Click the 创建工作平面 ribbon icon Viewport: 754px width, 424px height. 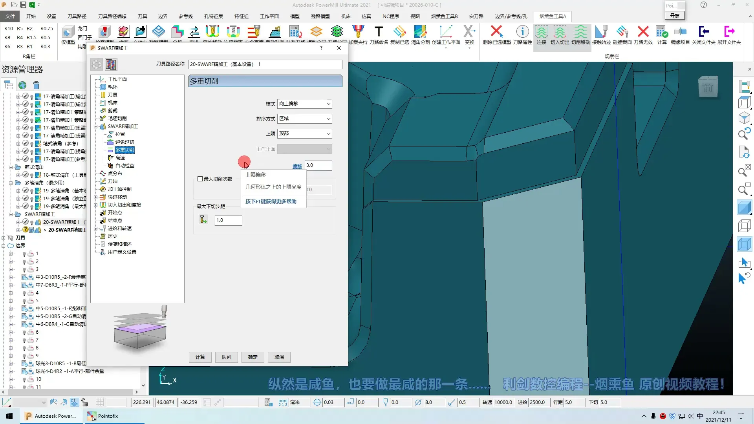(446, 31)
